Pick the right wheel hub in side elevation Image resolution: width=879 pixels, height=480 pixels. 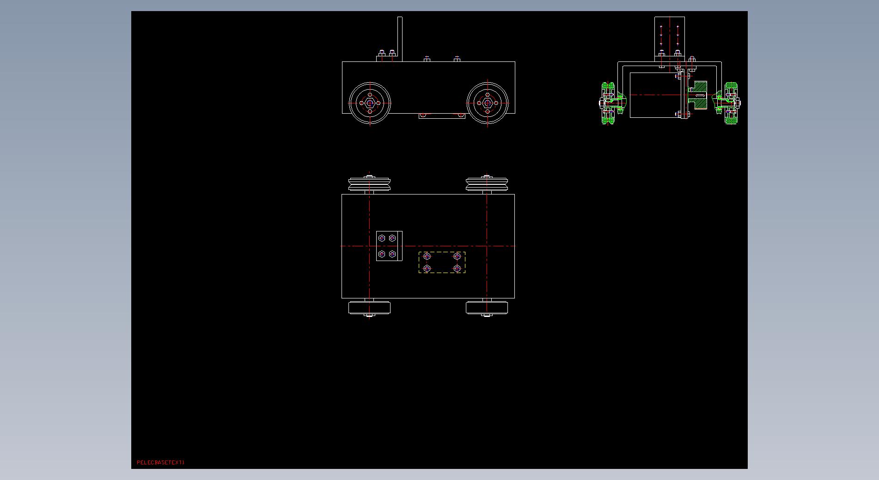(488, 103)
